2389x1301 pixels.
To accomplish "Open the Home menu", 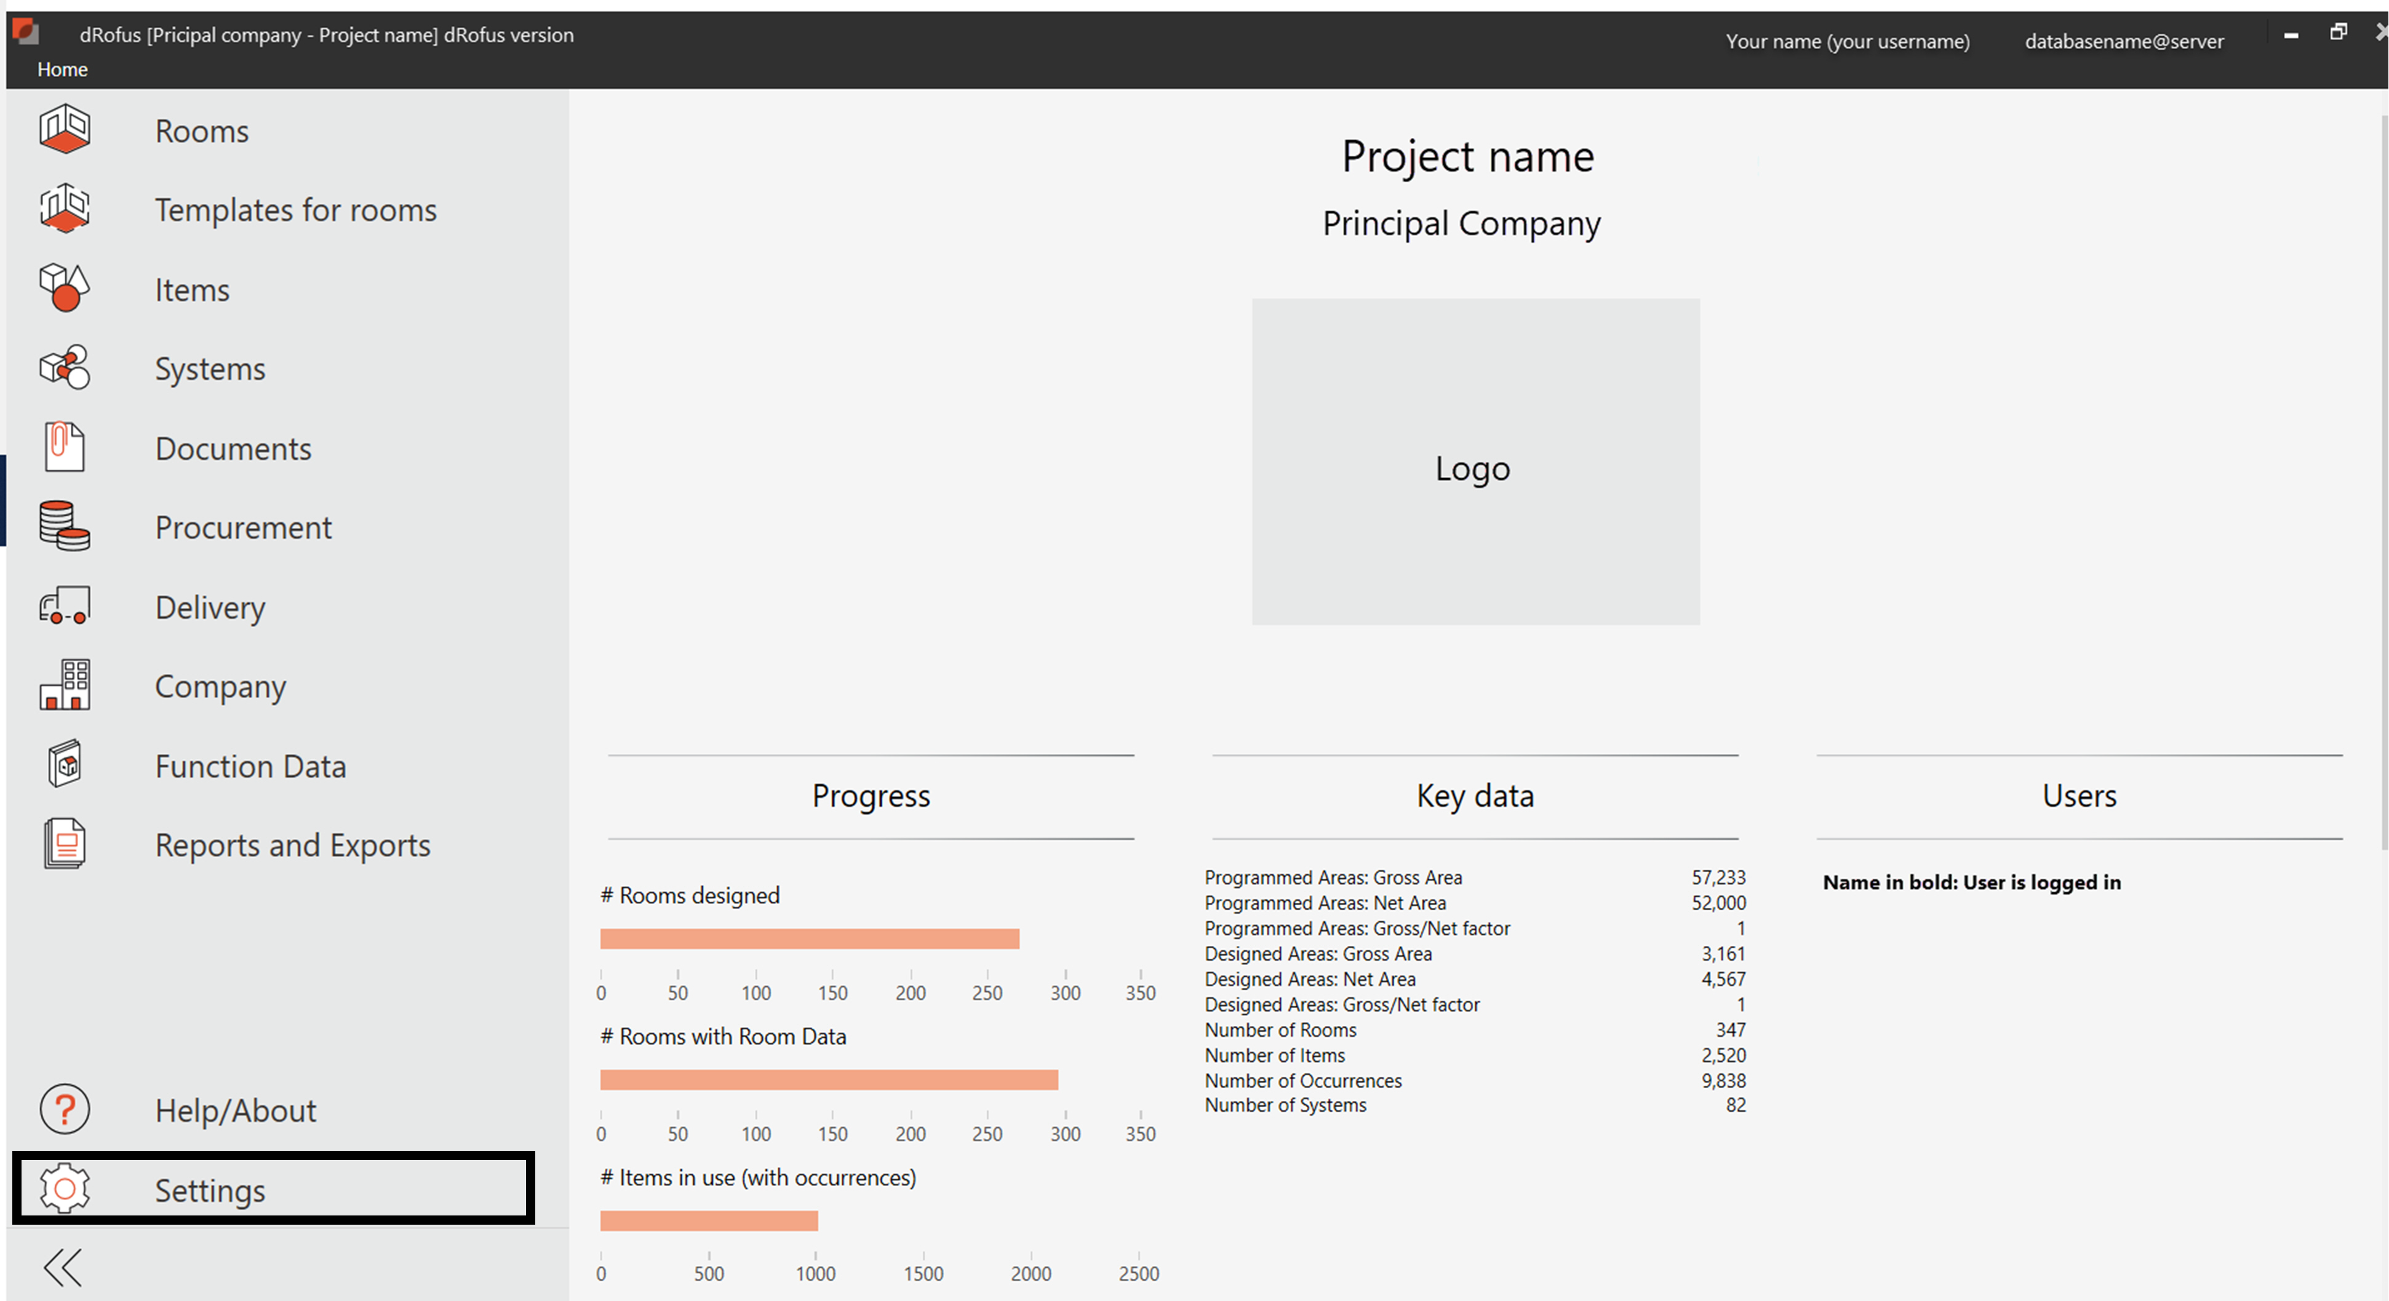I will pos(62,70).
